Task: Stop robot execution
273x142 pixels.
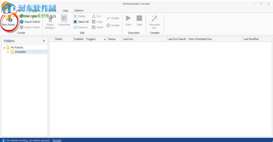Action: click(x=139, y=21)
